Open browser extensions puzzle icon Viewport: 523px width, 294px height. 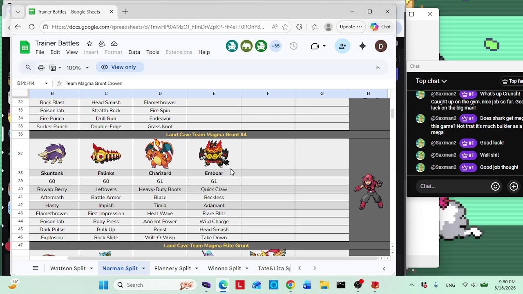pyautogui.click(x=299, y=27)
